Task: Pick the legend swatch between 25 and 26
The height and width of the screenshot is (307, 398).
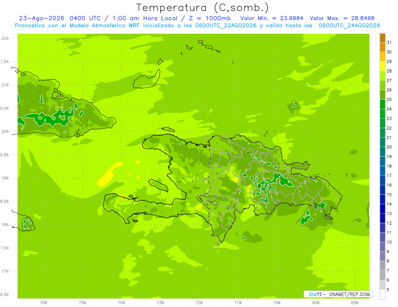Action: (x=382, y=95)
